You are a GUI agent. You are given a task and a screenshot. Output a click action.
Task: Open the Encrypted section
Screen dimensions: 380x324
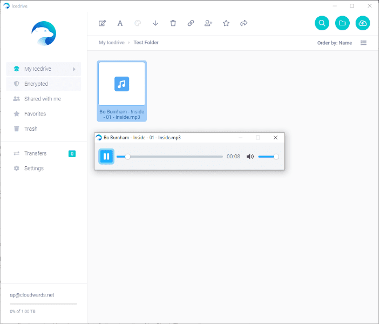[x=44, y=84]
